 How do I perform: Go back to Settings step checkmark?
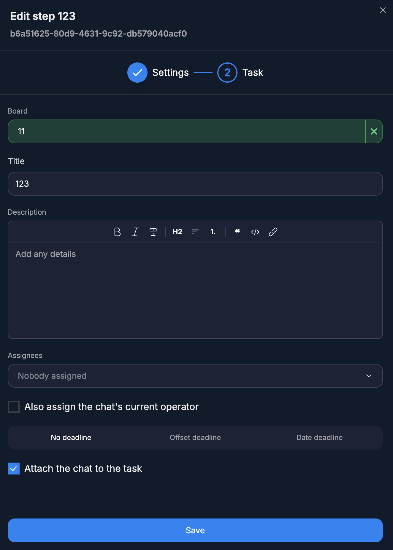[137, 73]
